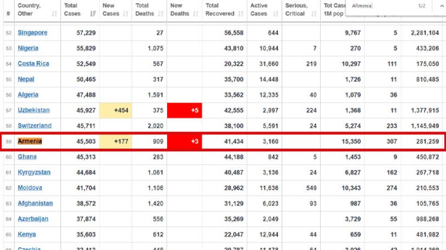Open the Azerbaijan country link
This screenshot has width=446, height=250.
[x=33, y=219]
